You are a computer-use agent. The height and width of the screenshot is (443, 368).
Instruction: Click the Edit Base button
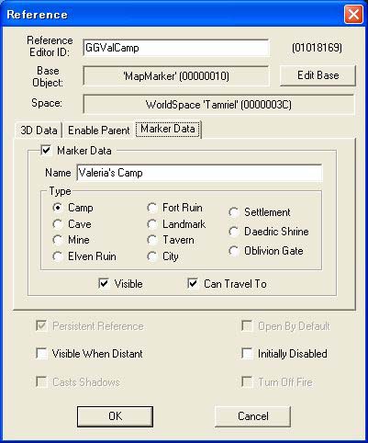click(318, 75)
